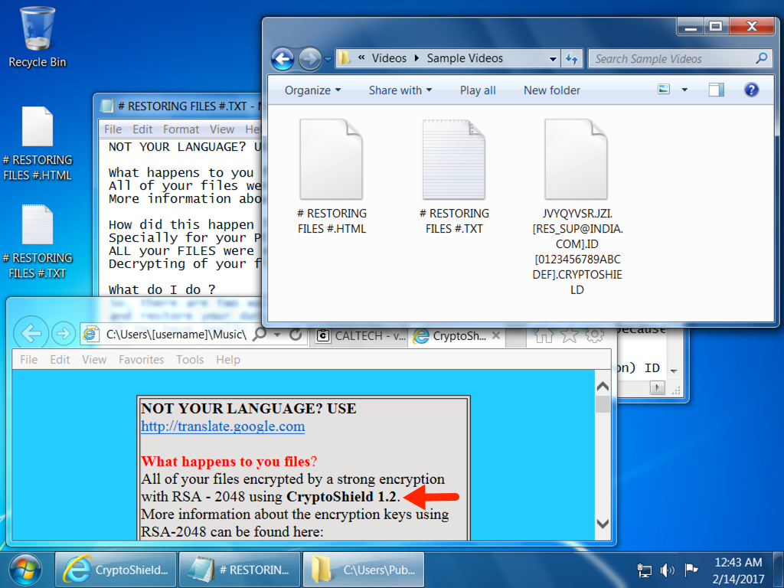Click the Explorer forward arrow button
784x588 pixels.
[309, 59]
